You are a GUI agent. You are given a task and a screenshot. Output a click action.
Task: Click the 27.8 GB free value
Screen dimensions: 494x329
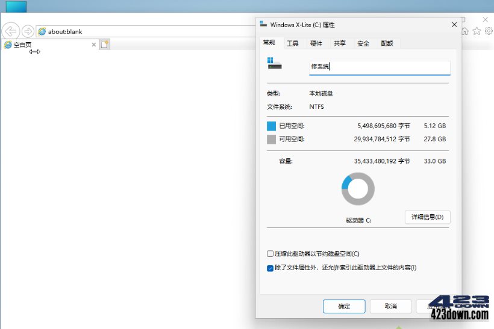coord(435,139)
